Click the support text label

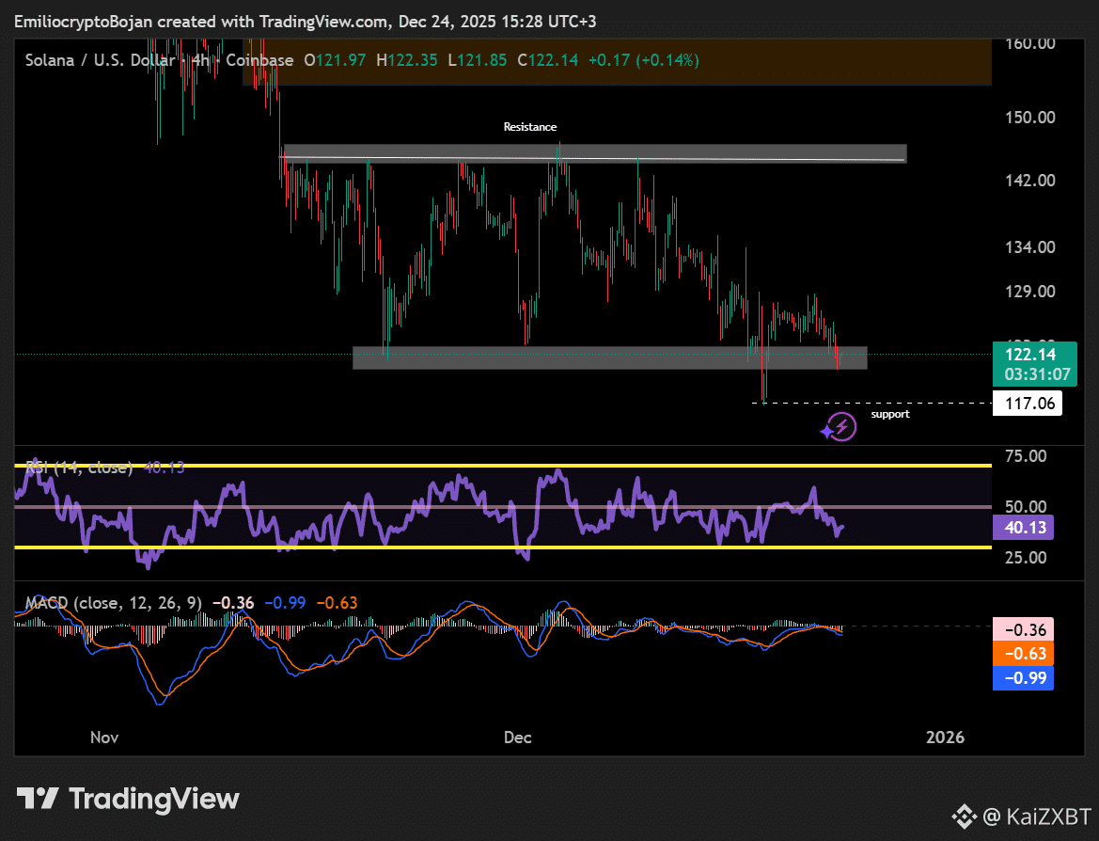(889, 414)
